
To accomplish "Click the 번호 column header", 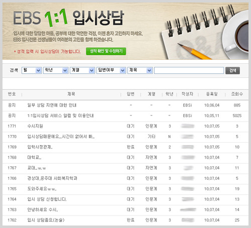I will click(x=12, y=94).
